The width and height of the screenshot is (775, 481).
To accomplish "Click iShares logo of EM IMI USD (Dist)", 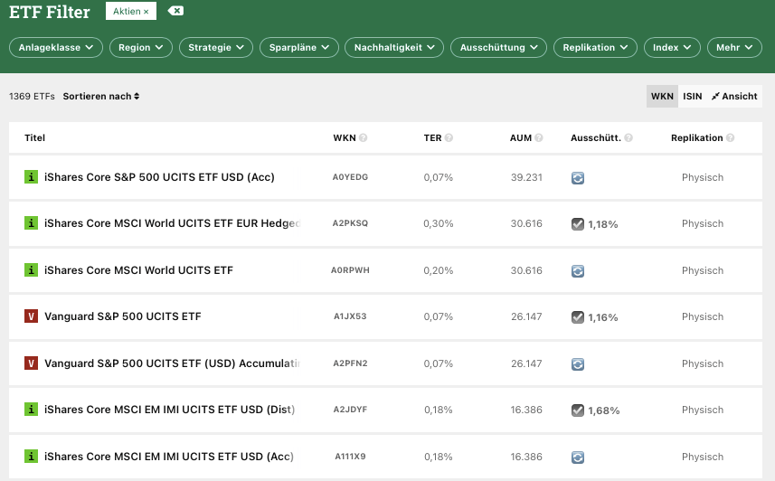I will [31, 410].
